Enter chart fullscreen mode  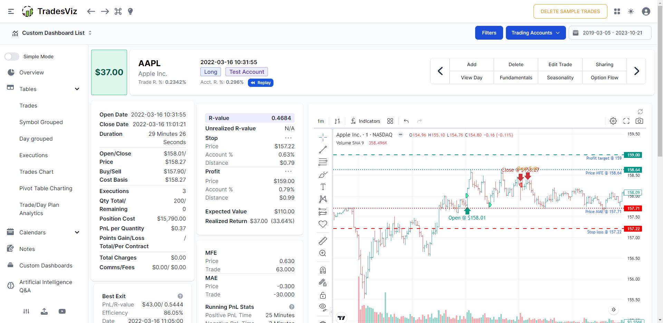pyautogui.click(x=626, y=121)
